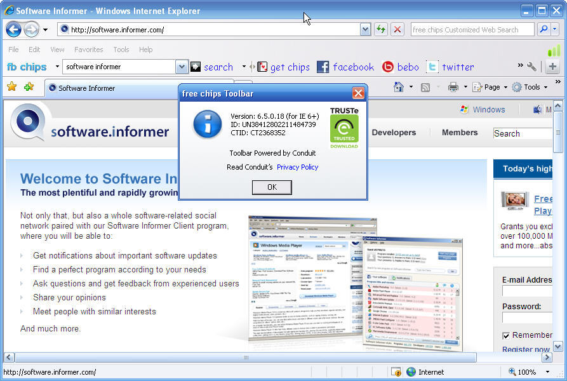Click the website Search input field
Screen dimensions: 567x381
523,133
